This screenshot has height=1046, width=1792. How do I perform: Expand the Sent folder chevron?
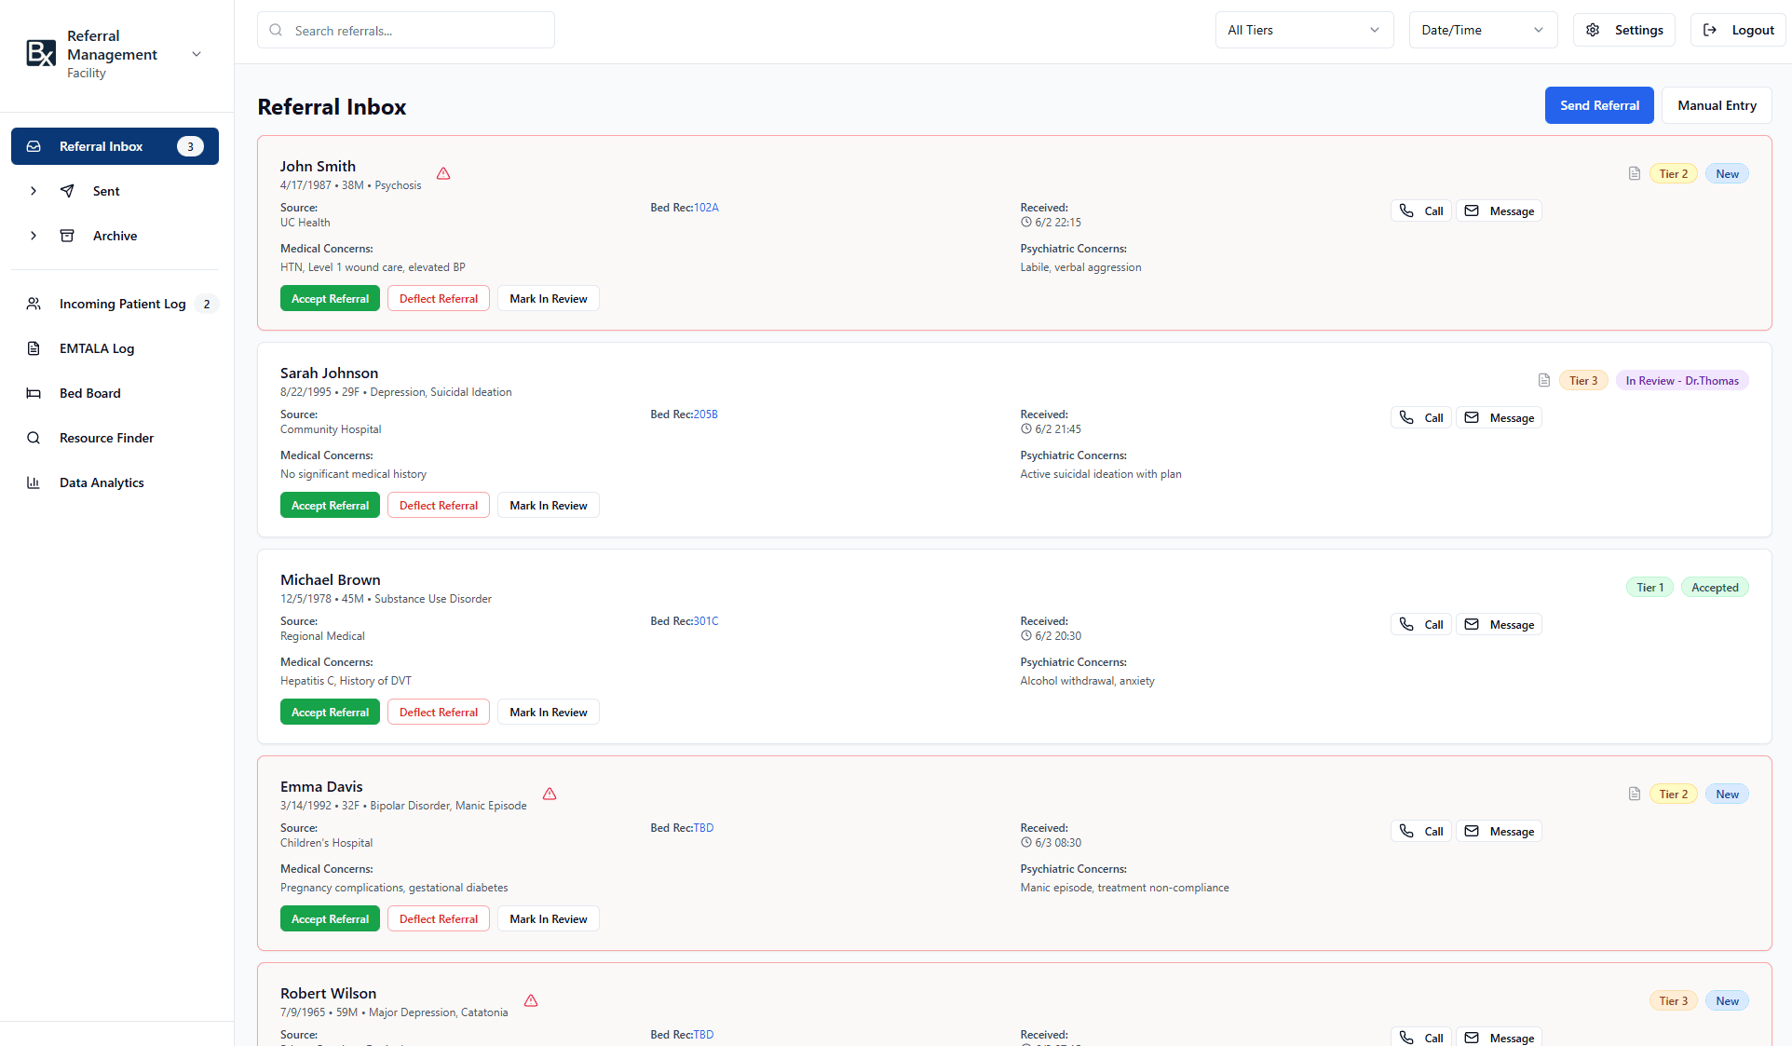coord(34,191)
